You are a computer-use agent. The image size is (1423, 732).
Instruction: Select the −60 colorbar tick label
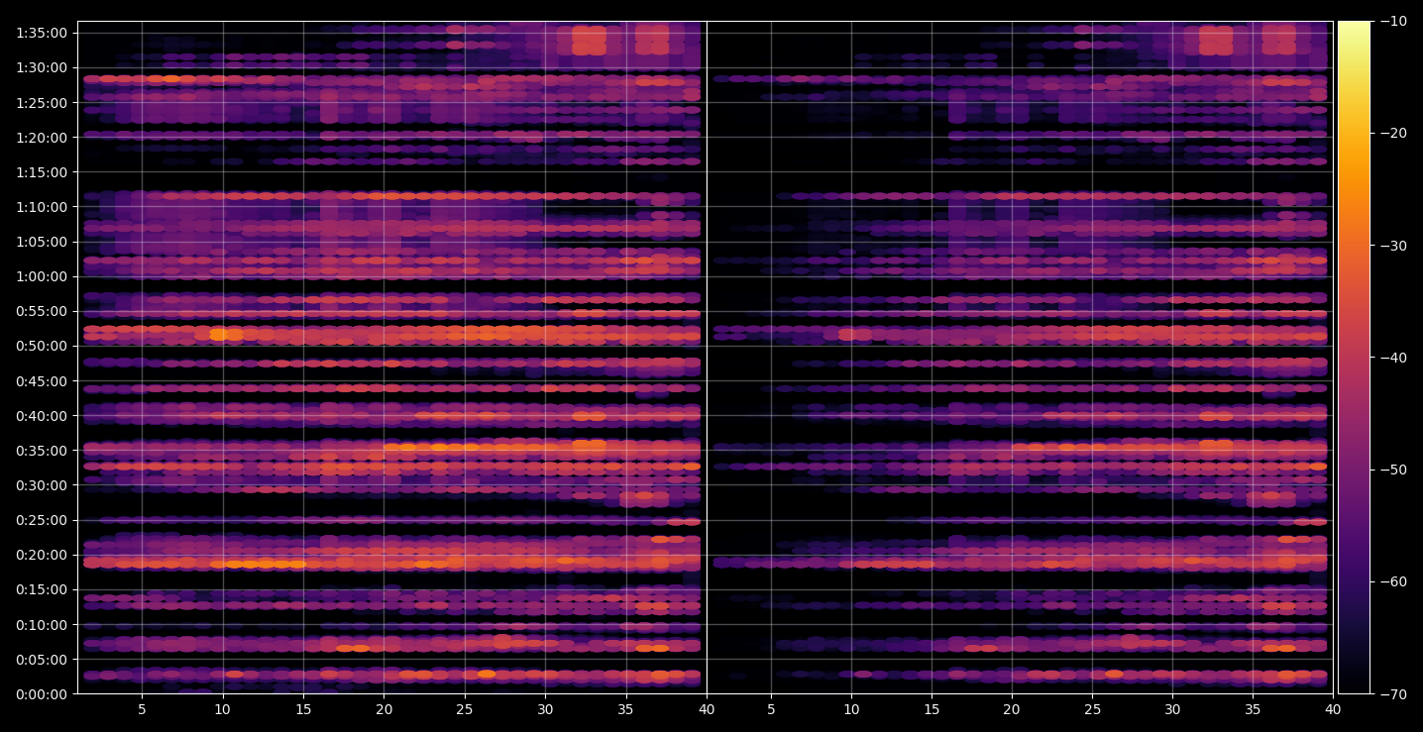click(x=1392, y=581)
